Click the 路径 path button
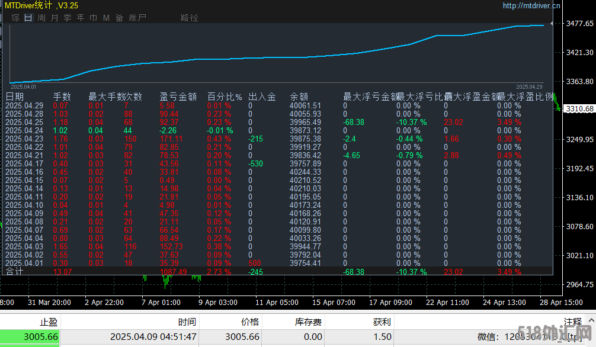The width and height of the screenshot is (596, 347). 190,18
